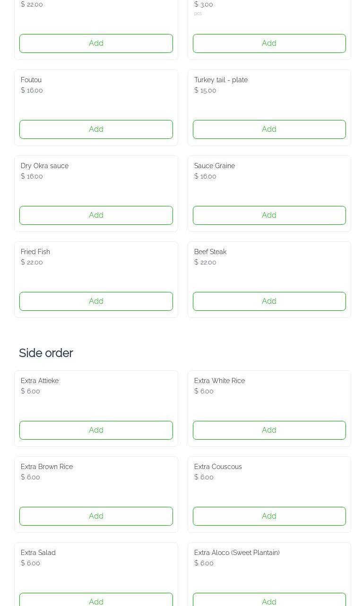Image resolution: width=363 pixels, height=606 pixels.
Task: Select the Beef Steak item title
Action: tap(210, 252)
